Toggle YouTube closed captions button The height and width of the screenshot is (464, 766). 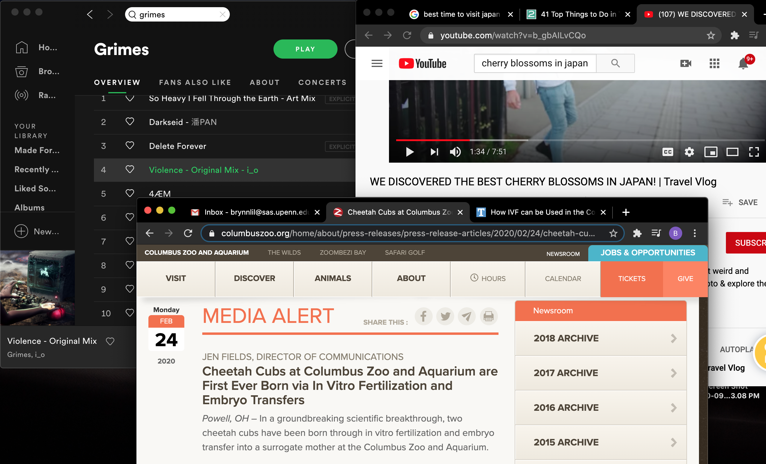click(x=668, y=152)
